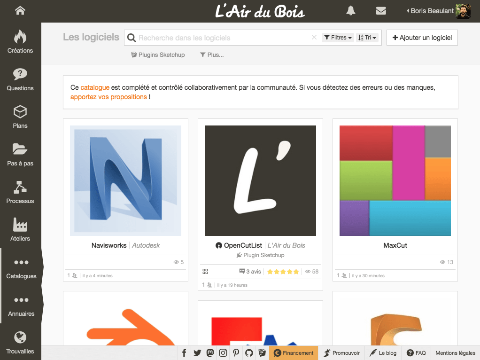Open the FAQ footer link
This screenshot has height=360, width=480.
pyautogui.click(x=416, y=353)
